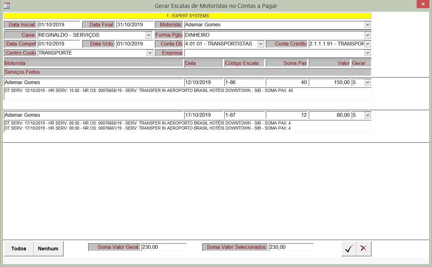Click the form icon in title bar

[6, 5]
